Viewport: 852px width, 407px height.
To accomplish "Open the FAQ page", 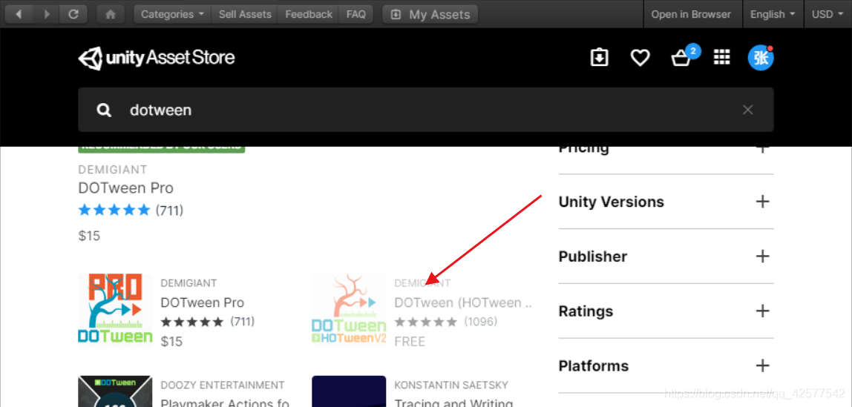I will tap(356, 15).
